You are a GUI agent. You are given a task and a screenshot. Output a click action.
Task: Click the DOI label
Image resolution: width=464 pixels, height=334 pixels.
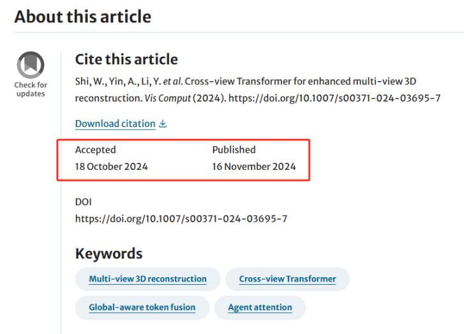[83, 202]
